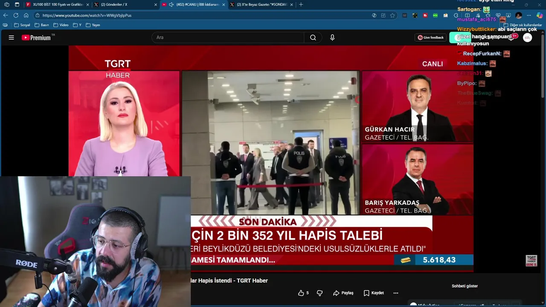View site information lock icon
The image size is (546, 307).
(37, 15)
